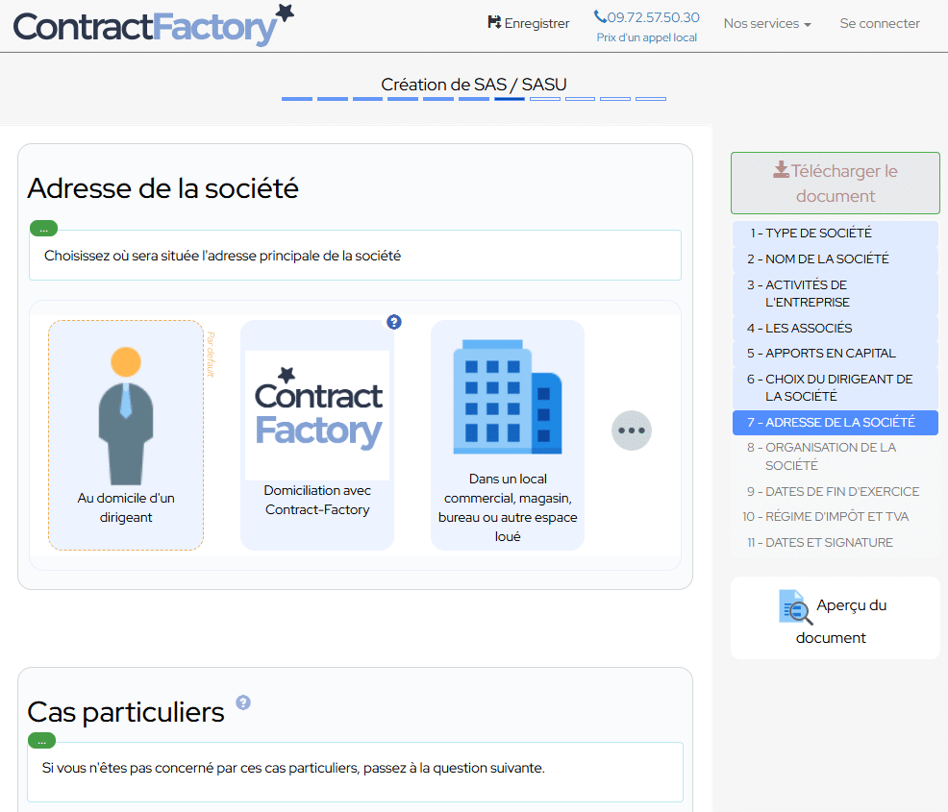Click Se connecter in the header
This screenshot has height=812, width=948.
(x=879, y=23)
